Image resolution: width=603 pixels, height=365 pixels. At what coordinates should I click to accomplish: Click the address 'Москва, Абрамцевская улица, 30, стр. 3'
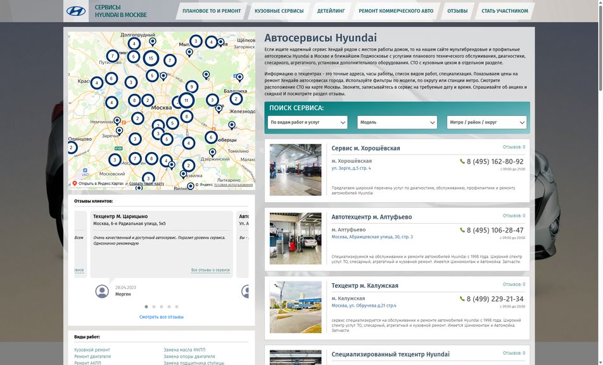372,237
